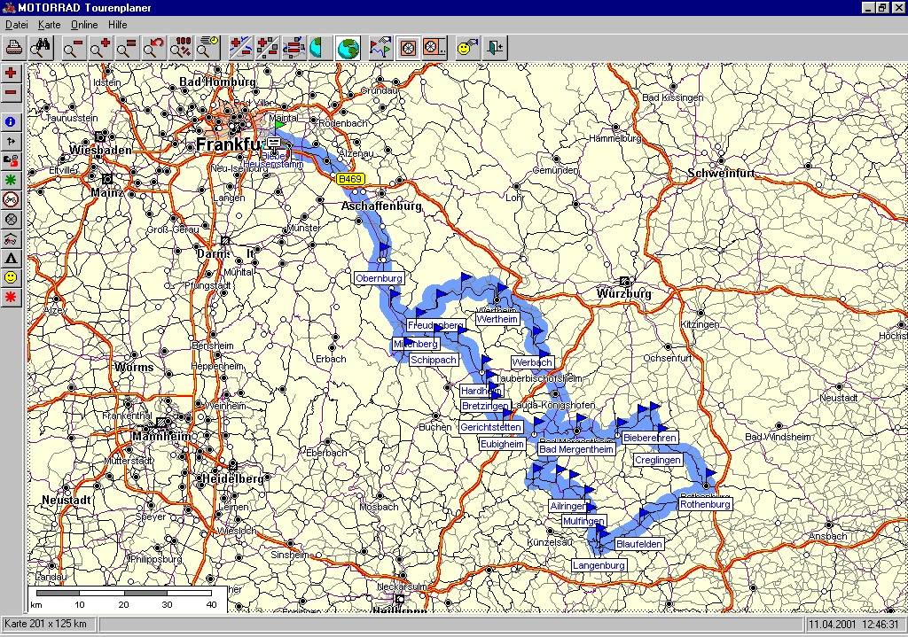This screenshot has height=637, width=908.
Task: Click the red plus button in left sidebar
Action: 11,73
